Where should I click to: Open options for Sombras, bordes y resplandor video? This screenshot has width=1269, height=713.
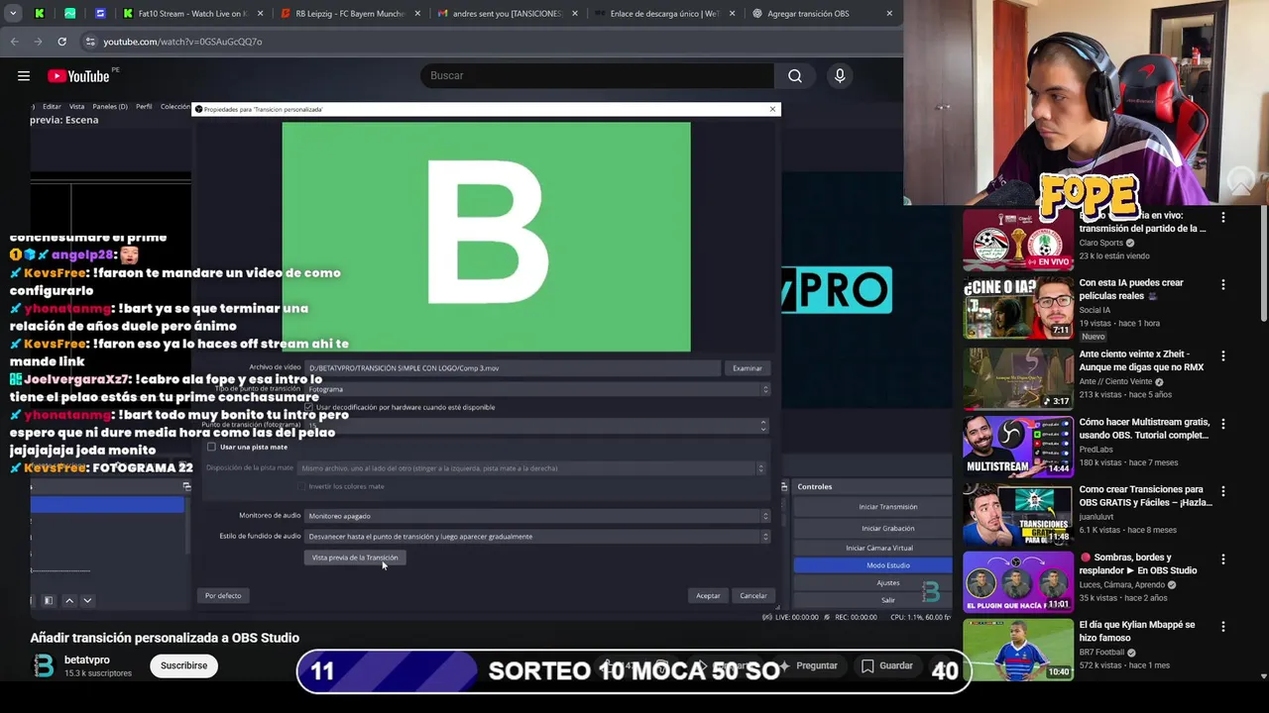[1222, 560]
